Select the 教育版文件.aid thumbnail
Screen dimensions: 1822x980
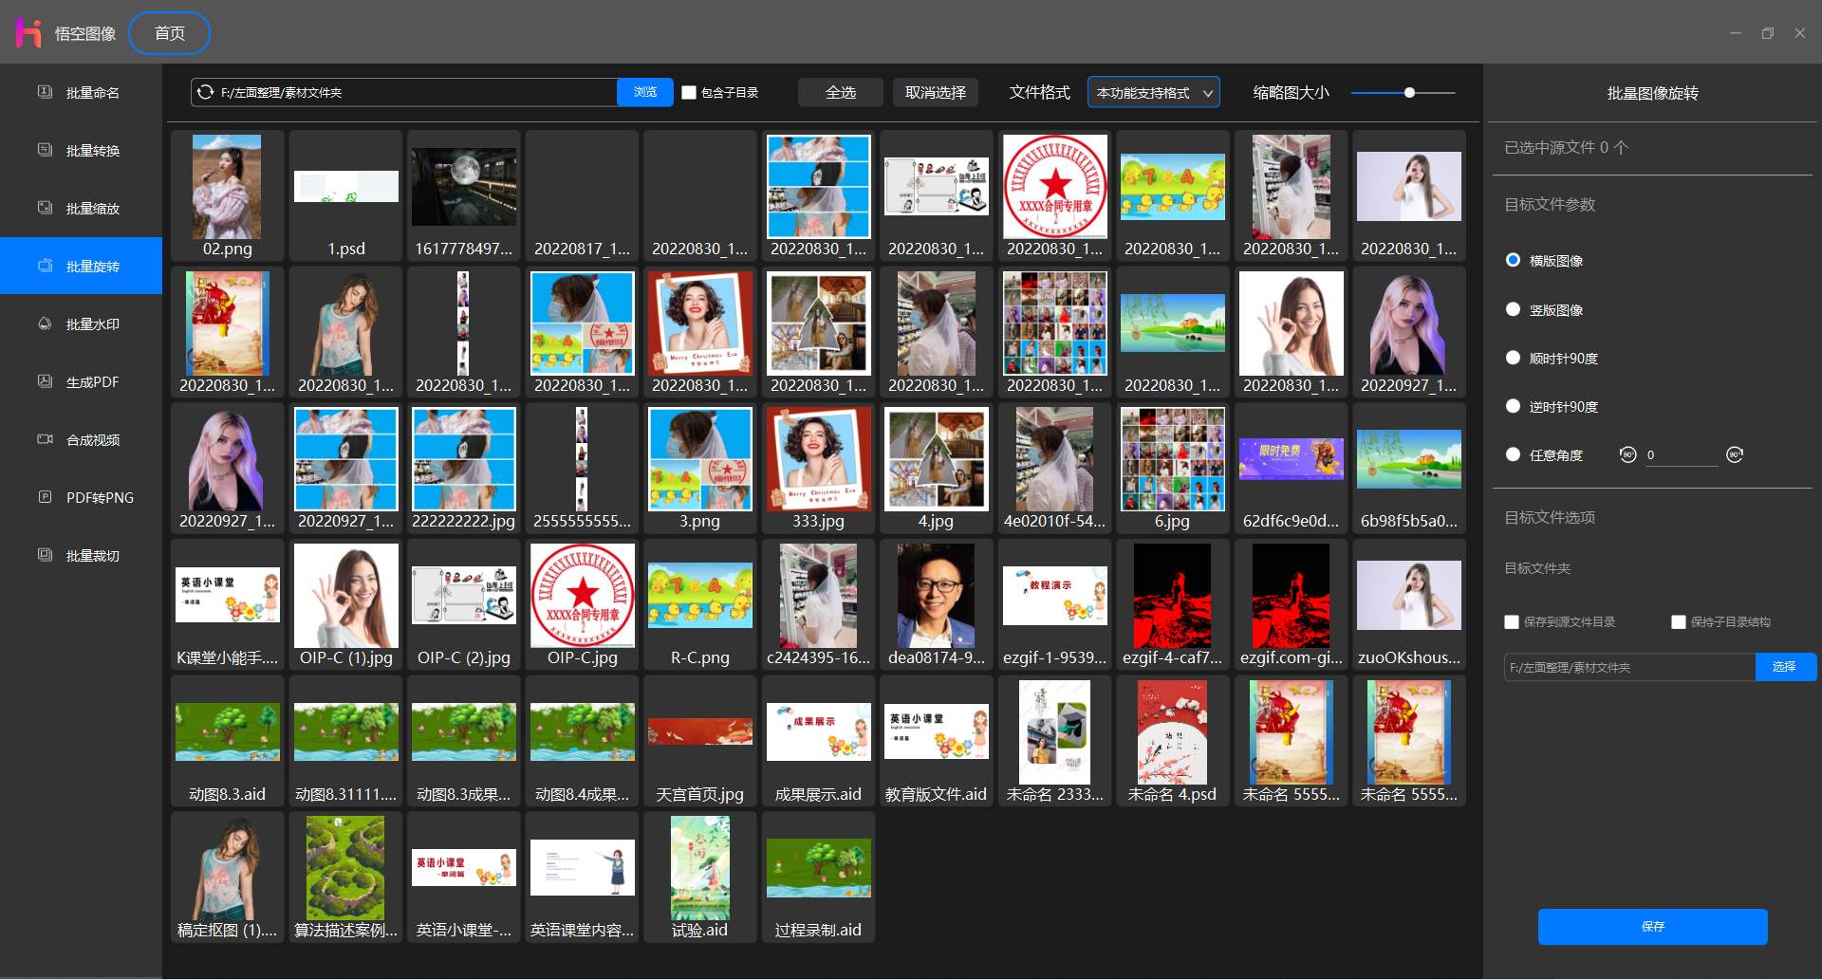pyautogui.click(x=936, y=741)
